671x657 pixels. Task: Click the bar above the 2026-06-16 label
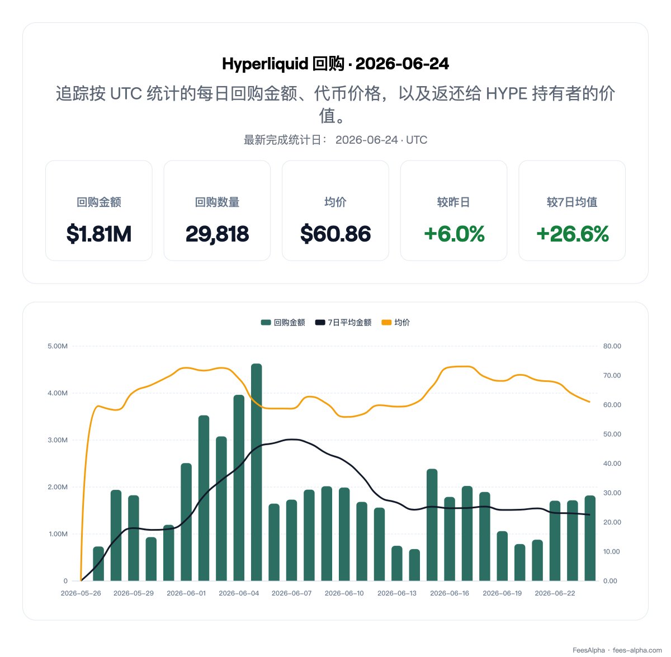(x=450, y=538)
